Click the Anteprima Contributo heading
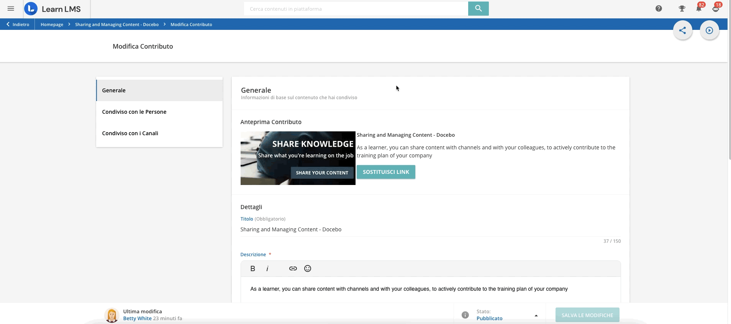This screenshot has height=324, width=731. pos(271,122)
